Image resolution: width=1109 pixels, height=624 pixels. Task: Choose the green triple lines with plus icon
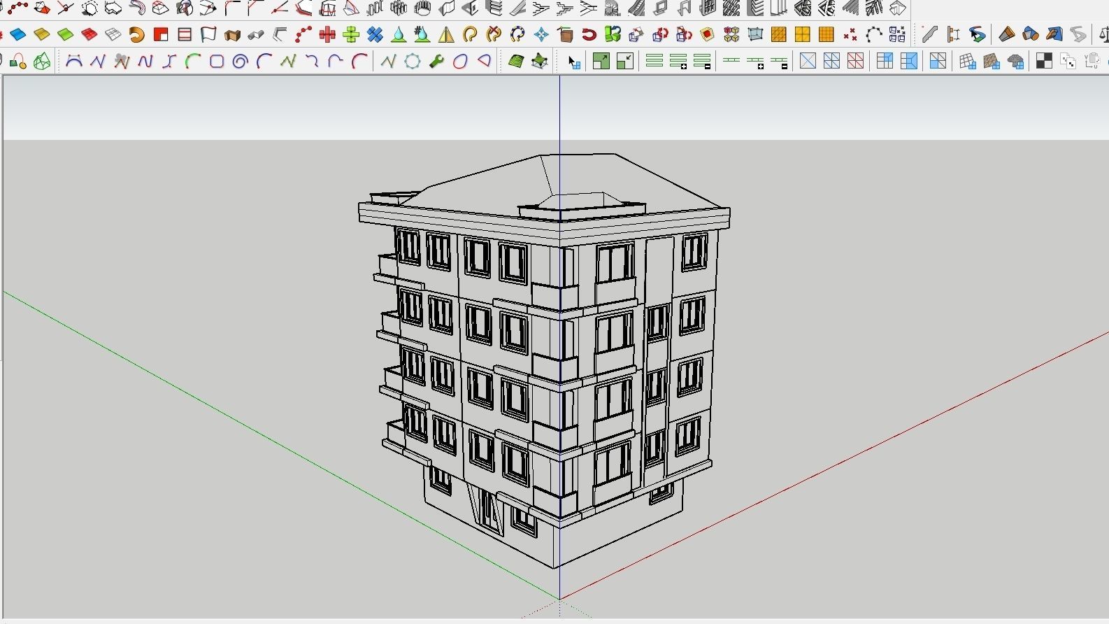(678, 62)
